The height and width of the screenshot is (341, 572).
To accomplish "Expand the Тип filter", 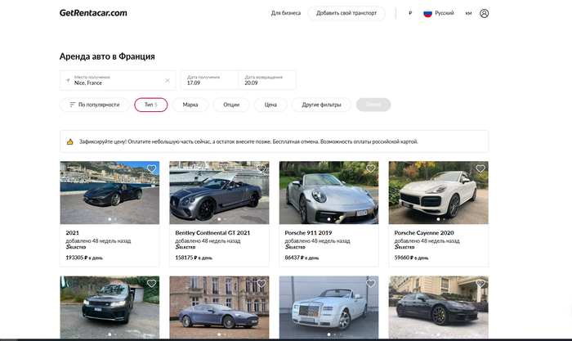I will click(150, 105).
